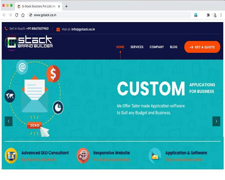Click the Application & Software icon
225x180 pixels.
coord(155,156)
